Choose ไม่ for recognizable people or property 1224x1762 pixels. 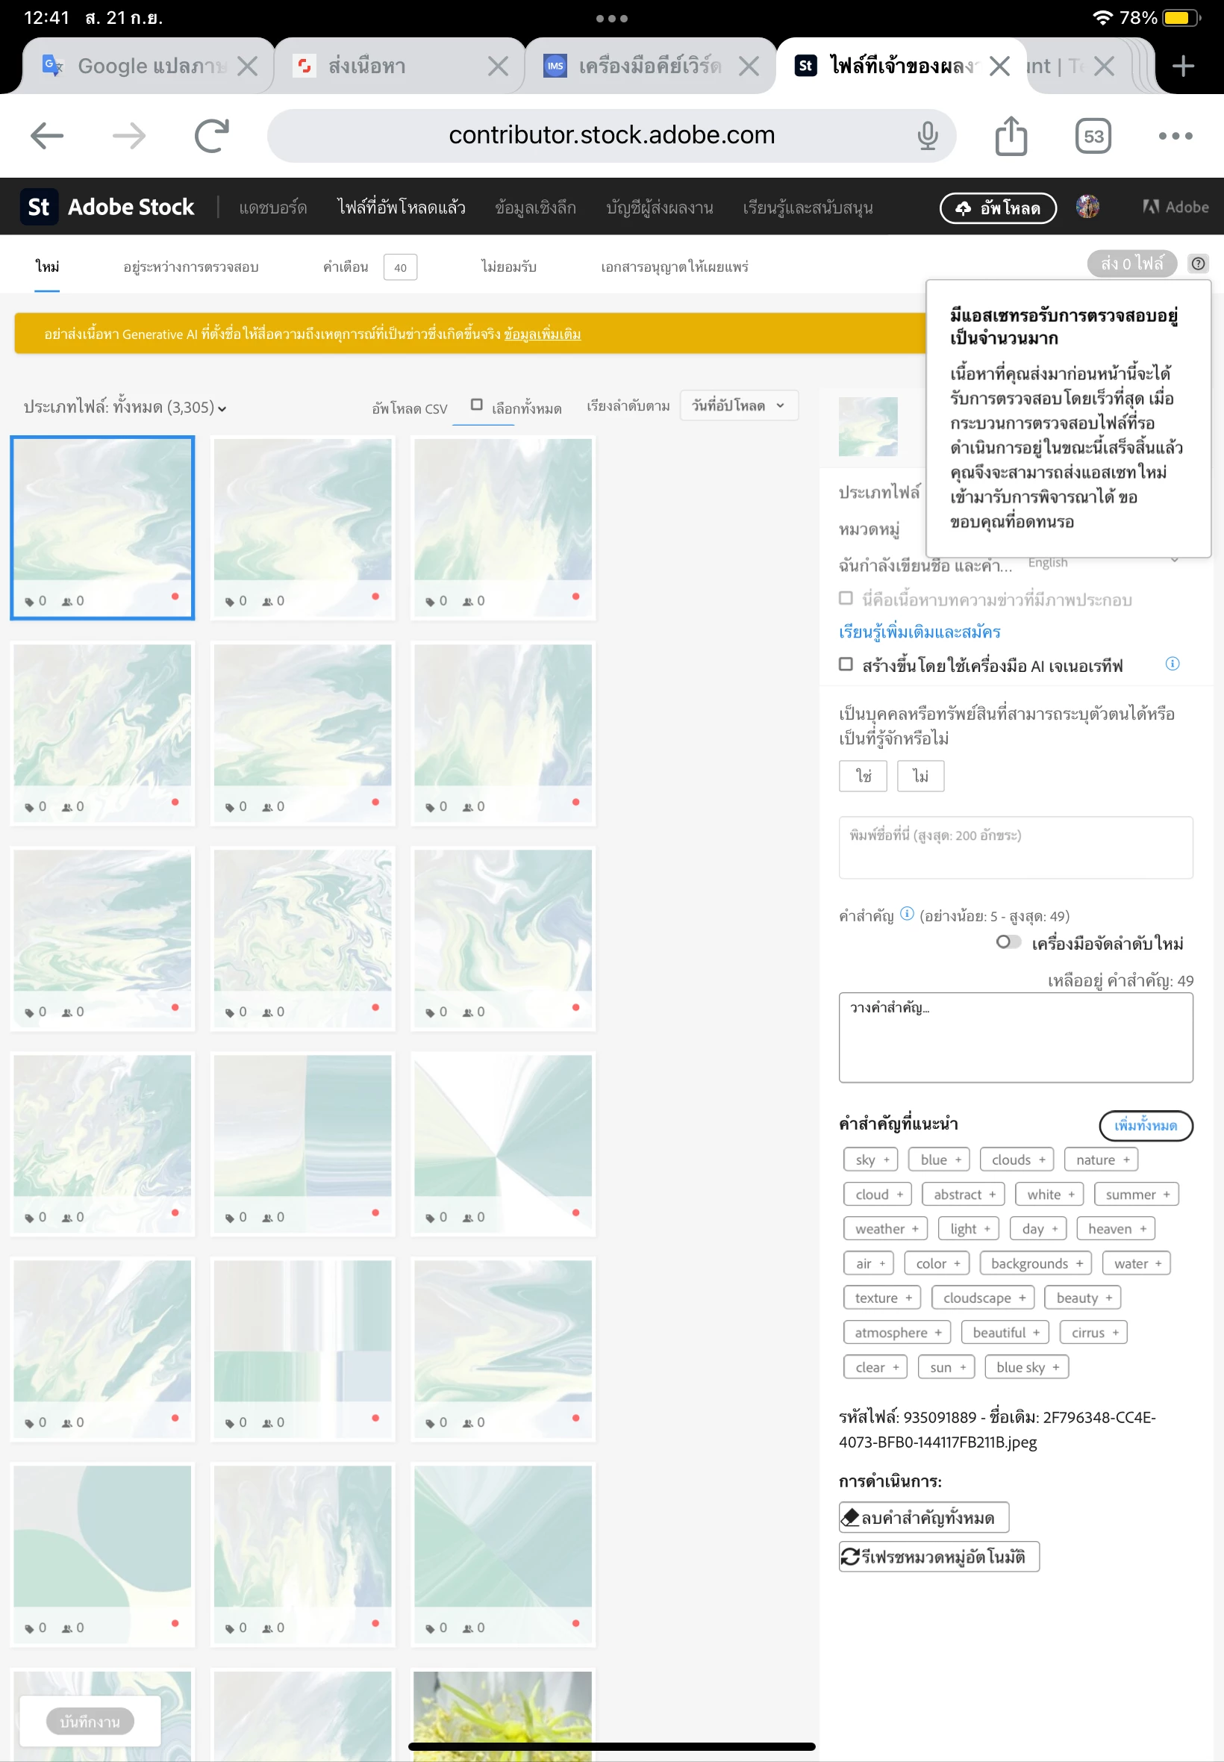920,776
